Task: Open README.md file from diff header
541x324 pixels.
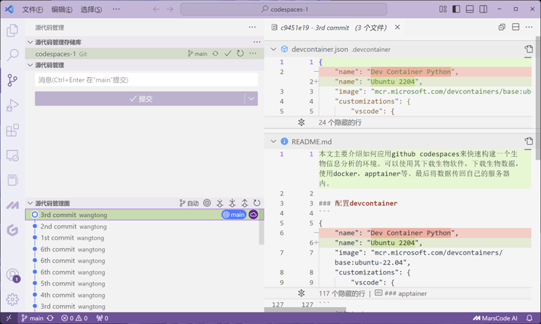Action: 529,141
